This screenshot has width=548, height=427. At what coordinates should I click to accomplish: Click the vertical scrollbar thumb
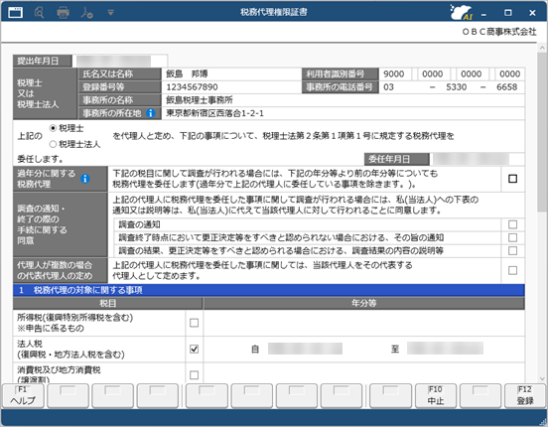542,131
